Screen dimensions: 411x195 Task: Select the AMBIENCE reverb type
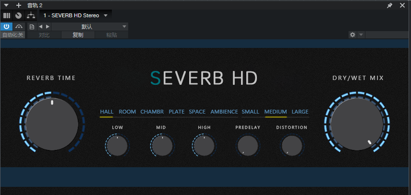click(x=224, y=112)
